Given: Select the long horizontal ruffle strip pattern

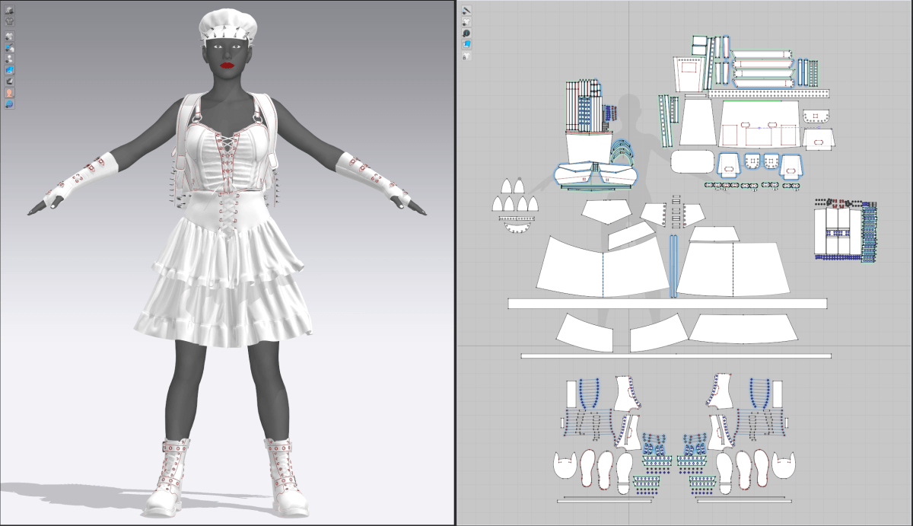Looking at the screenshot, I should point(667,304).
